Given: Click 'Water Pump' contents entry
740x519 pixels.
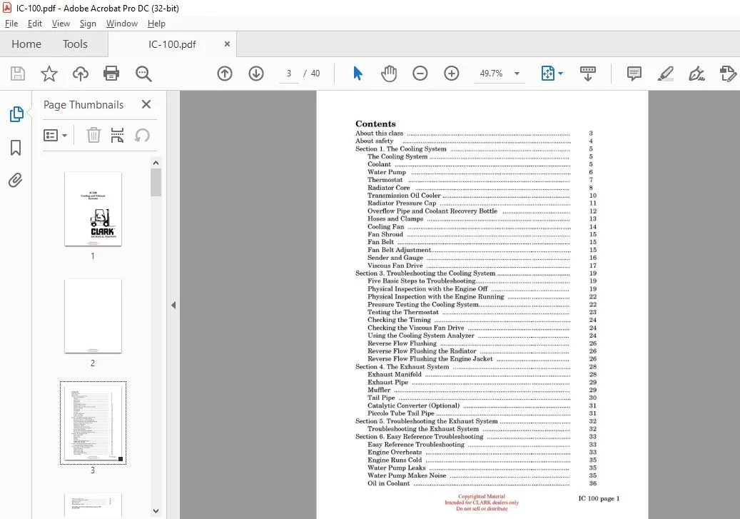Looking at the screenshot, I should pos(387,172).
